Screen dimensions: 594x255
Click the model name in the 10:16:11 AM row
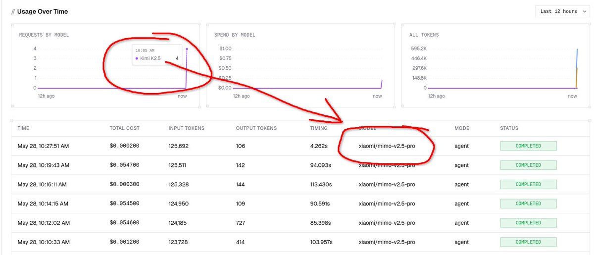click(387, 184)
